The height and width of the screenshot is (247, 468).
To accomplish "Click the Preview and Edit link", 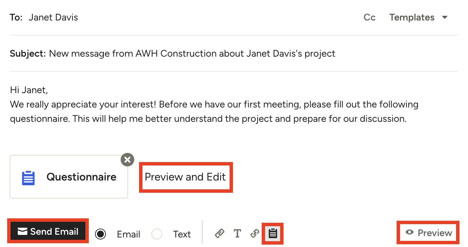I will [185, 177].
